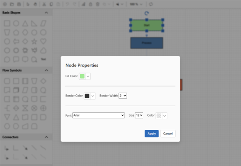
Task: Open the 100 % zoom dropdown
Action: pyautogui.click(x=136, y=4)
